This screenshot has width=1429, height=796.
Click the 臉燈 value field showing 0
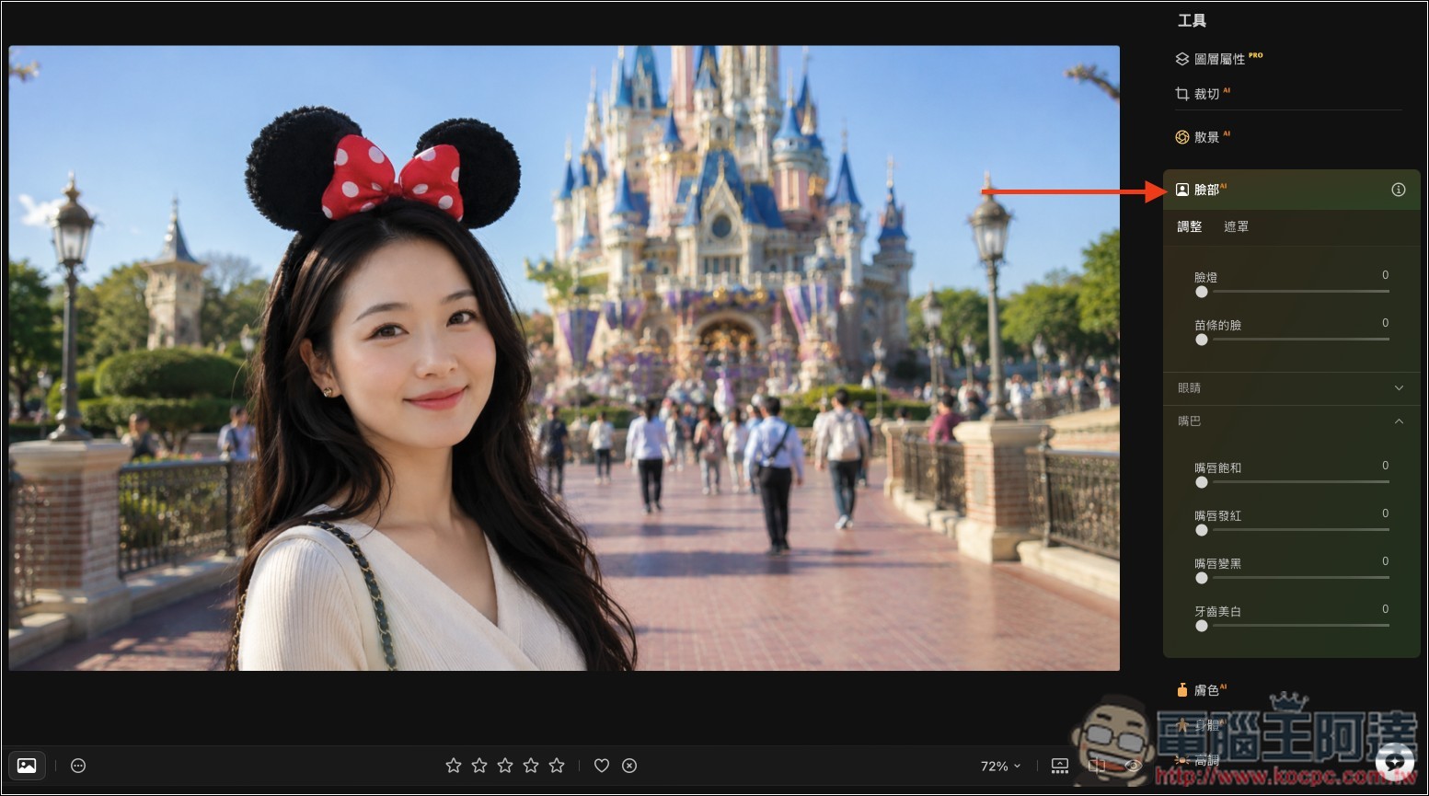click(x=1385, y=275)
